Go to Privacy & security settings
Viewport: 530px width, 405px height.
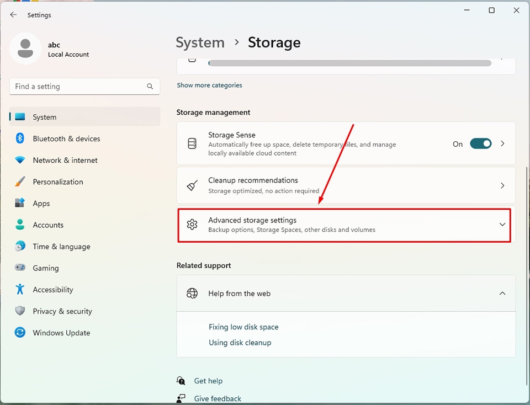pos(85,311)
